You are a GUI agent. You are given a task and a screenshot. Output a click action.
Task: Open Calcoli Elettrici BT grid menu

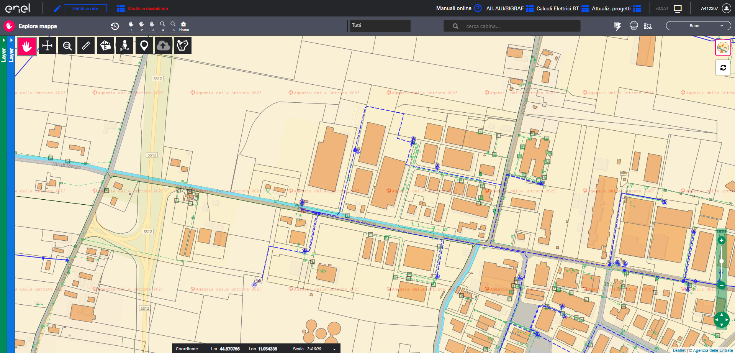585,8
